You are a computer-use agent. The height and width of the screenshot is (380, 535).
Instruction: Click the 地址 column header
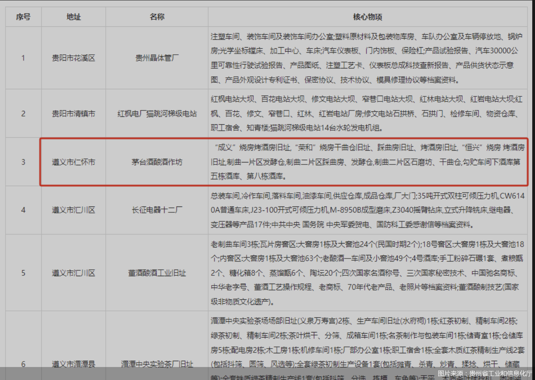coord(73,17)
